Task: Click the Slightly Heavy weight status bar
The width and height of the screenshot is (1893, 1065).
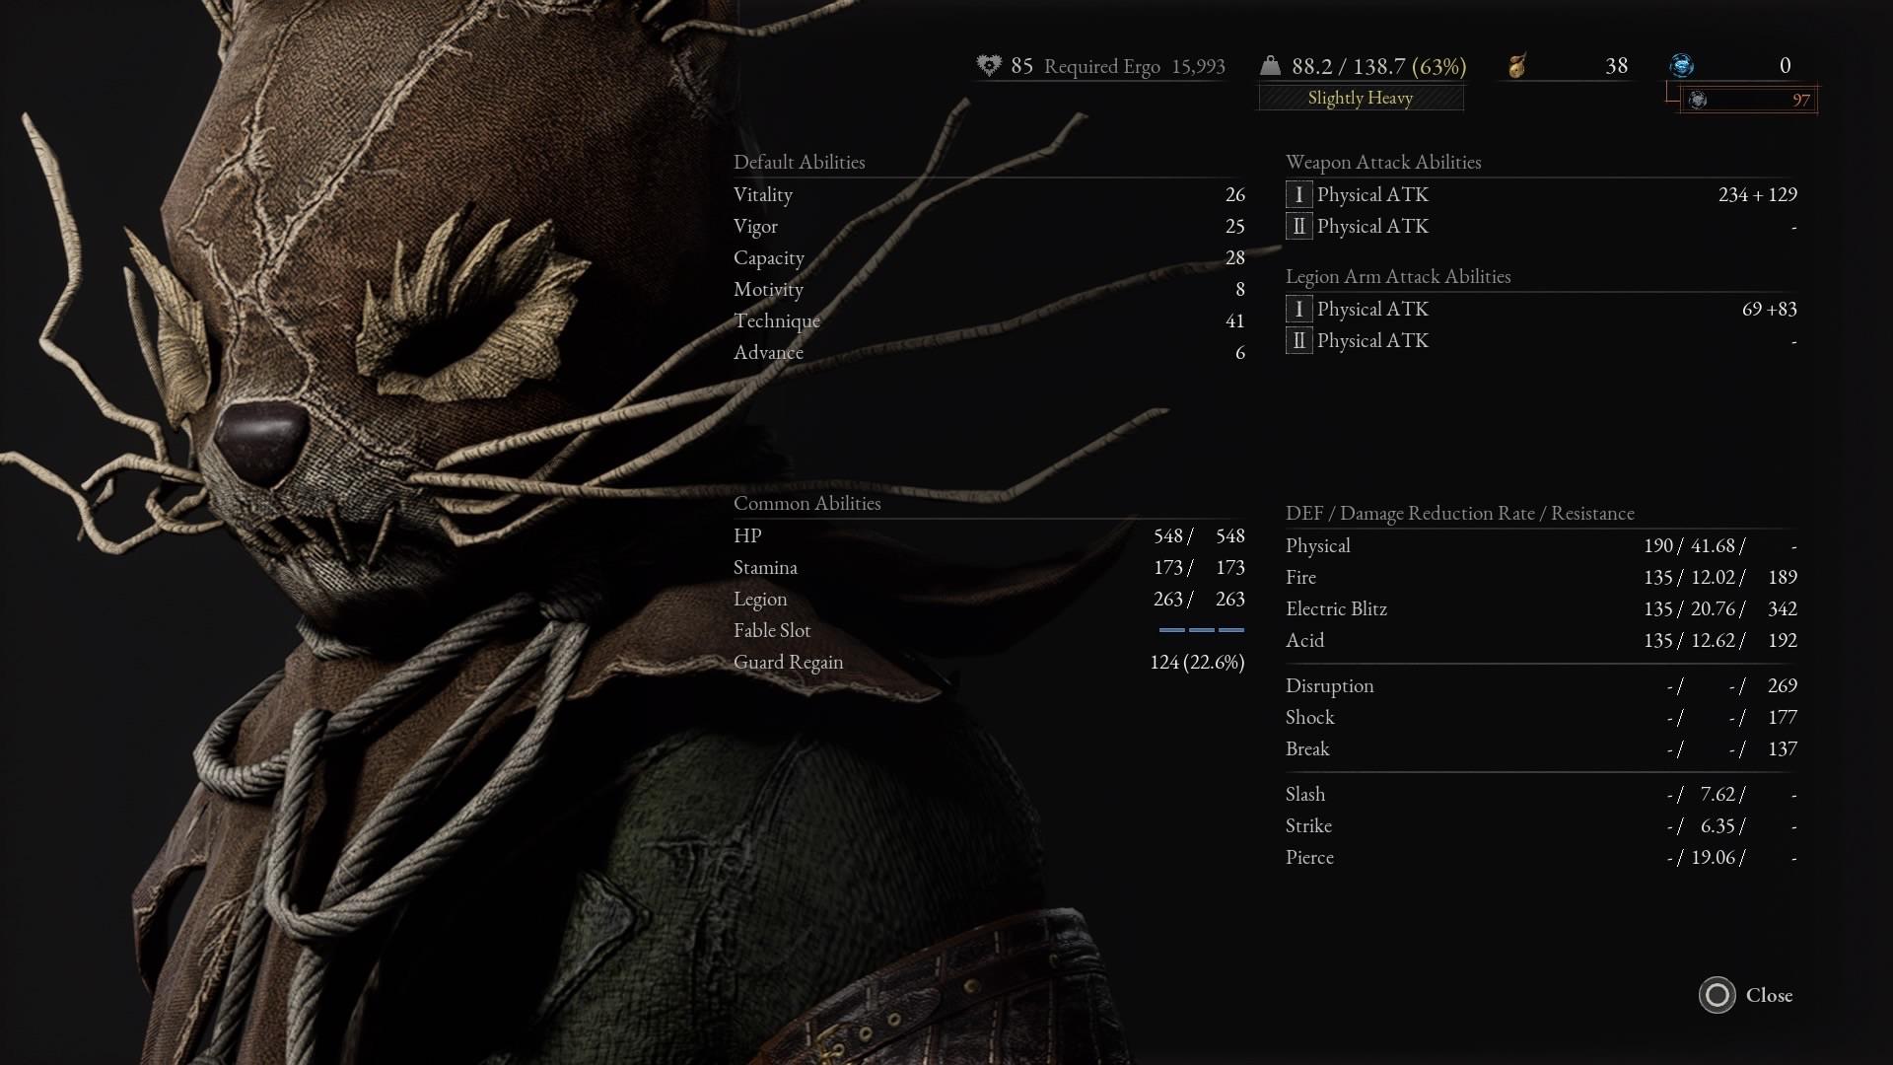Action: (x=1361, y=98)
